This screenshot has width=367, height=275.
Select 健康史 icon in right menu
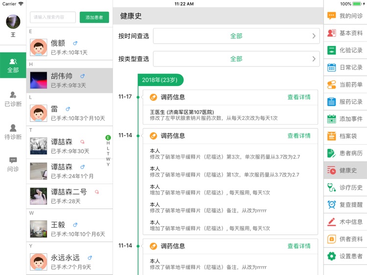click(331, 170)
